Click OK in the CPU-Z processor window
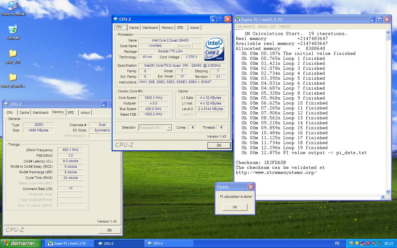This screenshot has height=248, width=397. (219, 145)
